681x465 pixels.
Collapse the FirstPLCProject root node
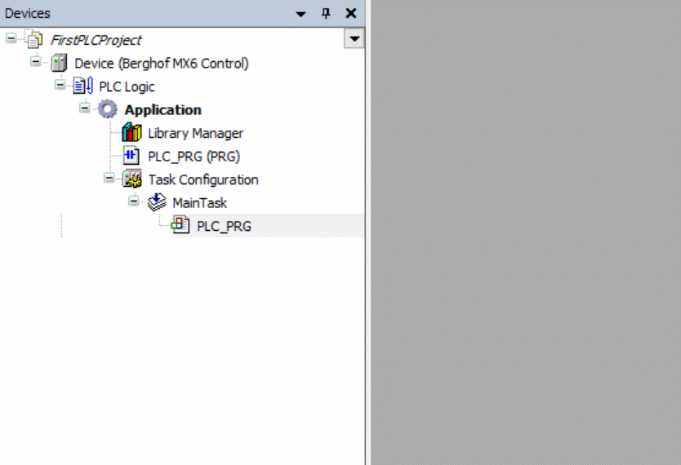pos(11,38)
